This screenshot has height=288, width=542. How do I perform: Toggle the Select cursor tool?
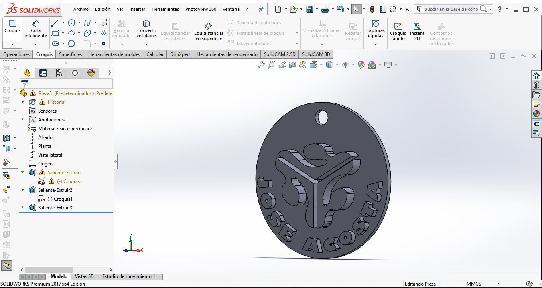[356, 9]
